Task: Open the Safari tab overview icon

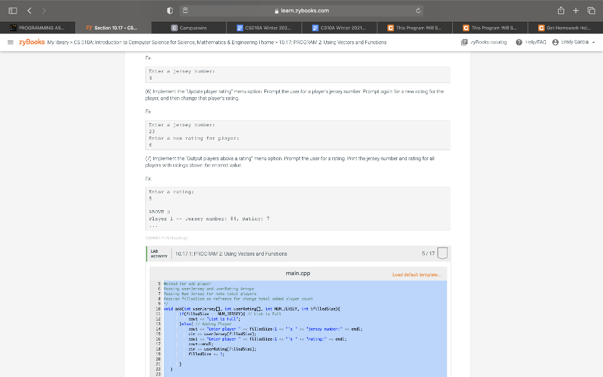Action: pos(592,10)
